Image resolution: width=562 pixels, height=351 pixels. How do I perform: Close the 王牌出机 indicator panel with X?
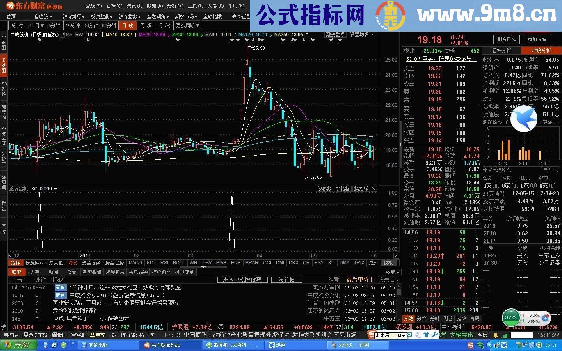(373, 189)
